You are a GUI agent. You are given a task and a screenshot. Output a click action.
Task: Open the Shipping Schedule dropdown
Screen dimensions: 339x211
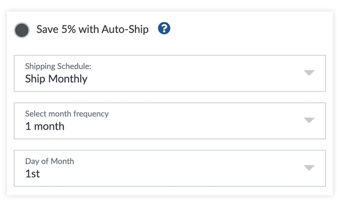click(169, 73)
